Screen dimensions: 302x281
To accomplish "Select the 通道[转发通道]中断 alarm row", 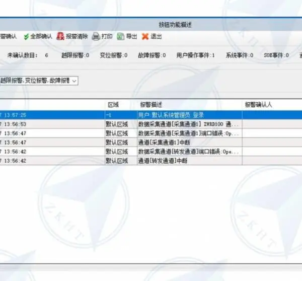I will (151, 161).
